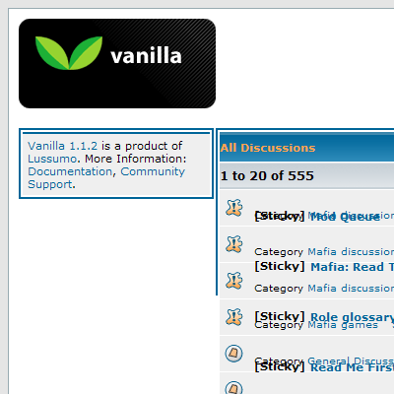
Task: Click the second sticky discussion icon
Action: click(234, 244)
